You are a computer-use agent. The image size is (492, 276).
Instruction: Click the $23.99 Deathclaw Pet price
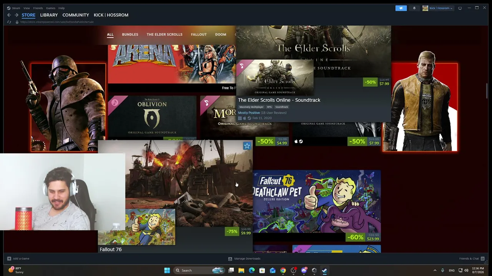(373, 239)
